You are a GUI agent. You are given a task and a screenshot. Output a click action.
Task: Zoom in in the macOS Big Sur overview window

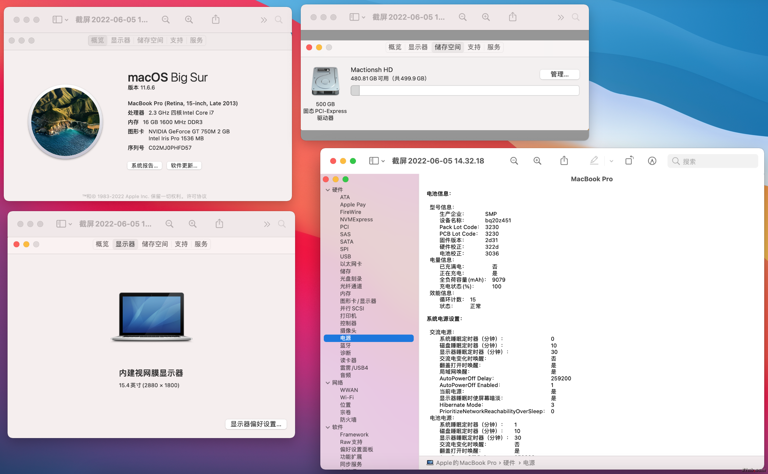point(189,20)
